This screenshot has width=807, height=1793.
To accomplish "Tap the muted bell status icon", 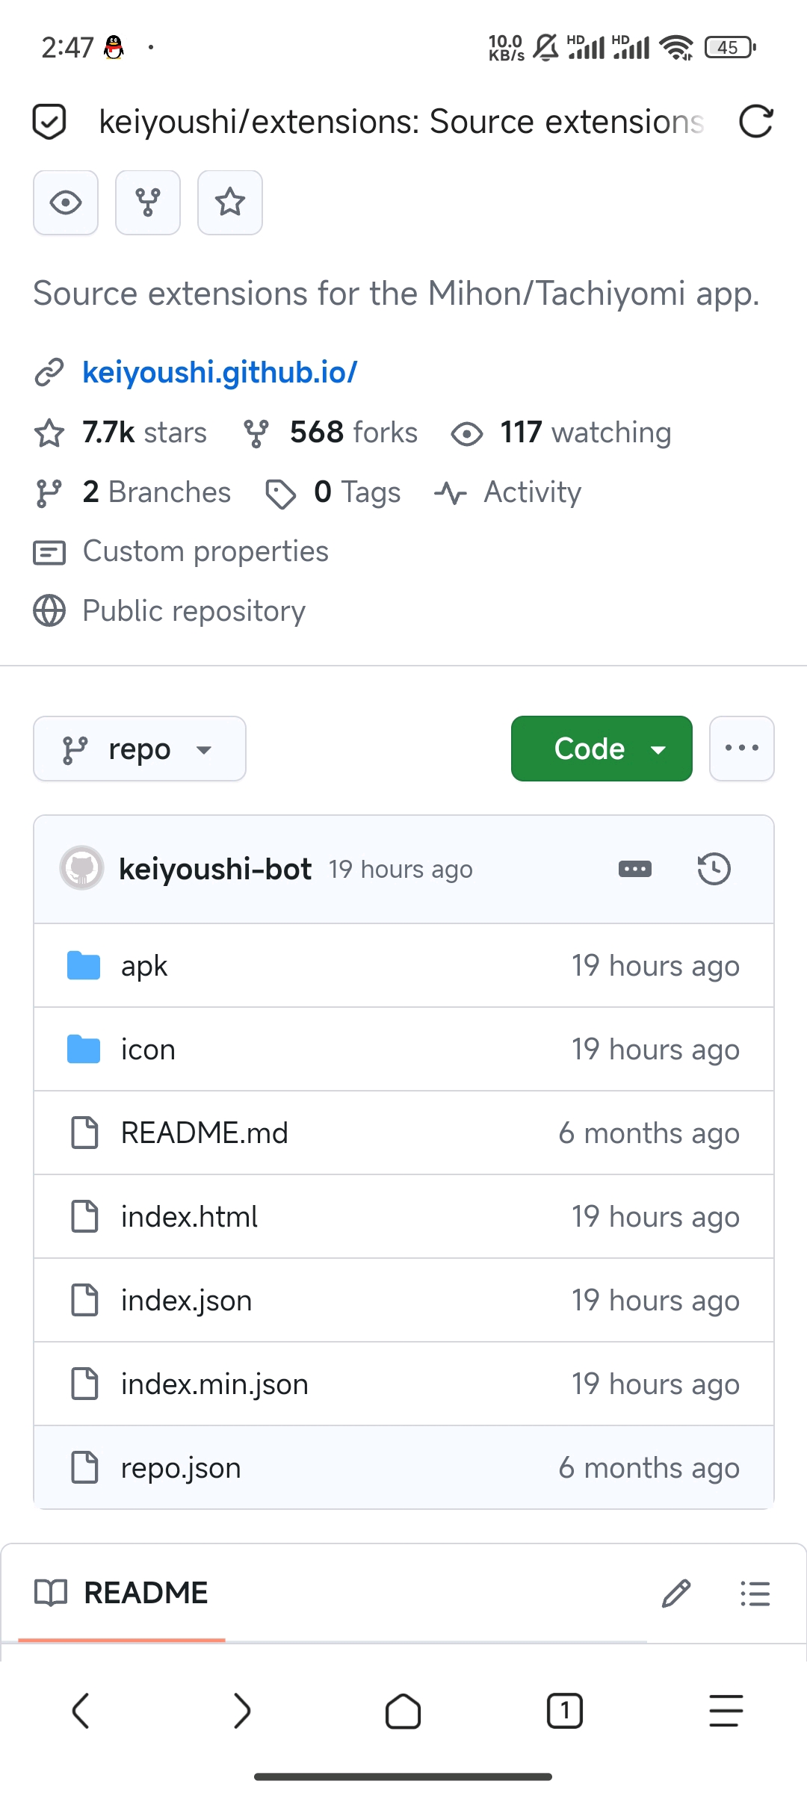I will (x=545, y=47).
